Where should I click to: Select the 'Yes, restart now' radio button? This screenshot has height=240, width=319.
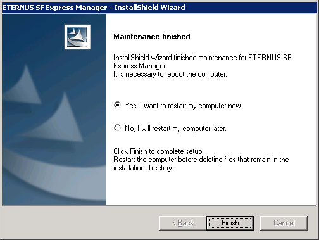point(117,105)
